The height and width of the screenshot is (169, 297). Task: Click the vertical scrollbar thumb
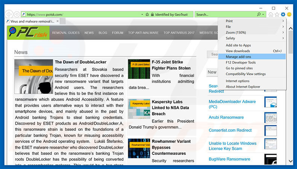point(290,42)
